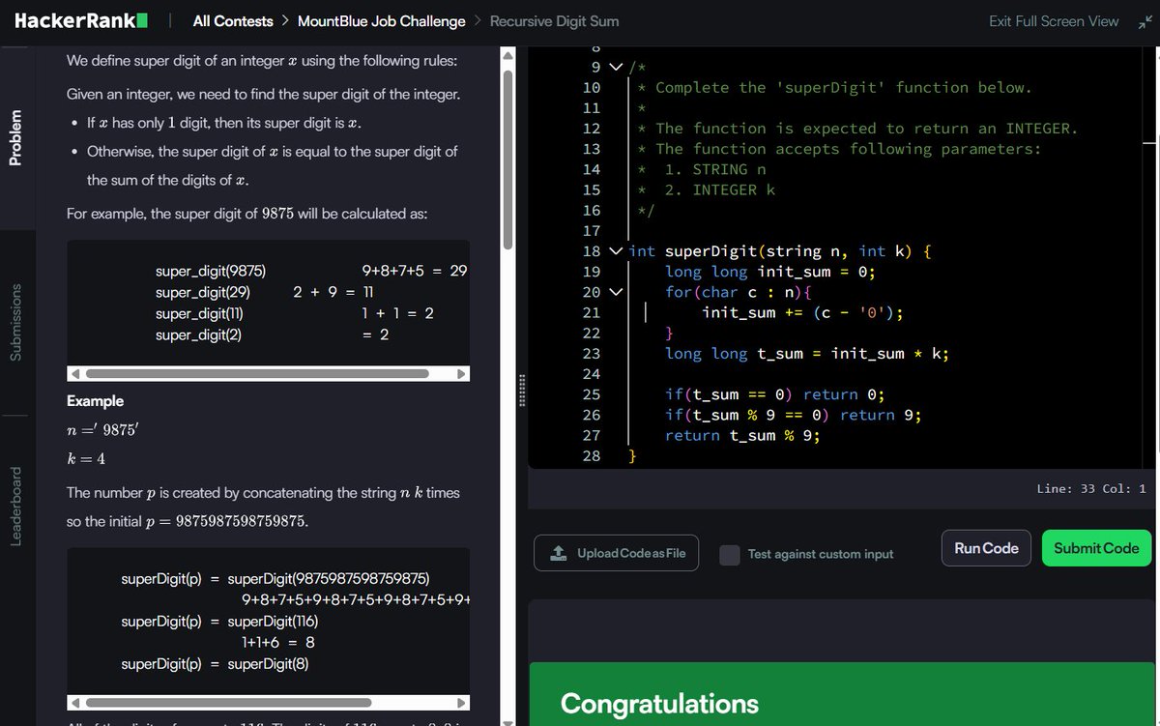Screen dimensions: 1160x726
Task: Collapse the comment block at line 9
Action: (x=617, y=67)
